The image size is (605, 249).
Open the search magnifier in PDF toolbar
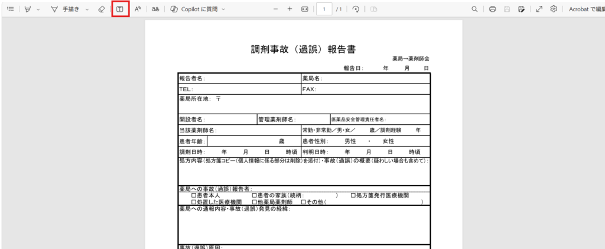[x=475, y=9]
